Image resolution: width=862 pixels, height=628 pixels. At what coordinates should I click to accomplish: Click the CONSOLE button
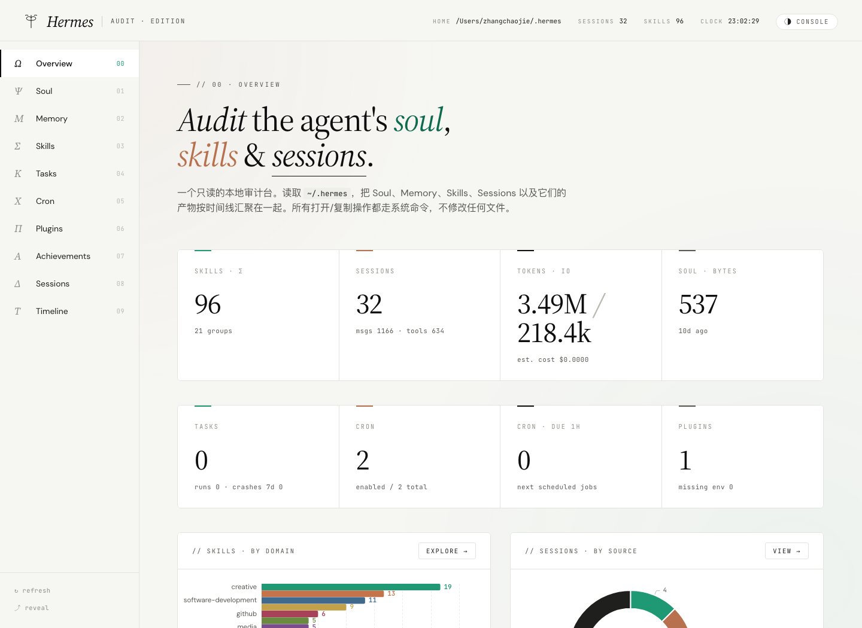[x=806, y=22]
